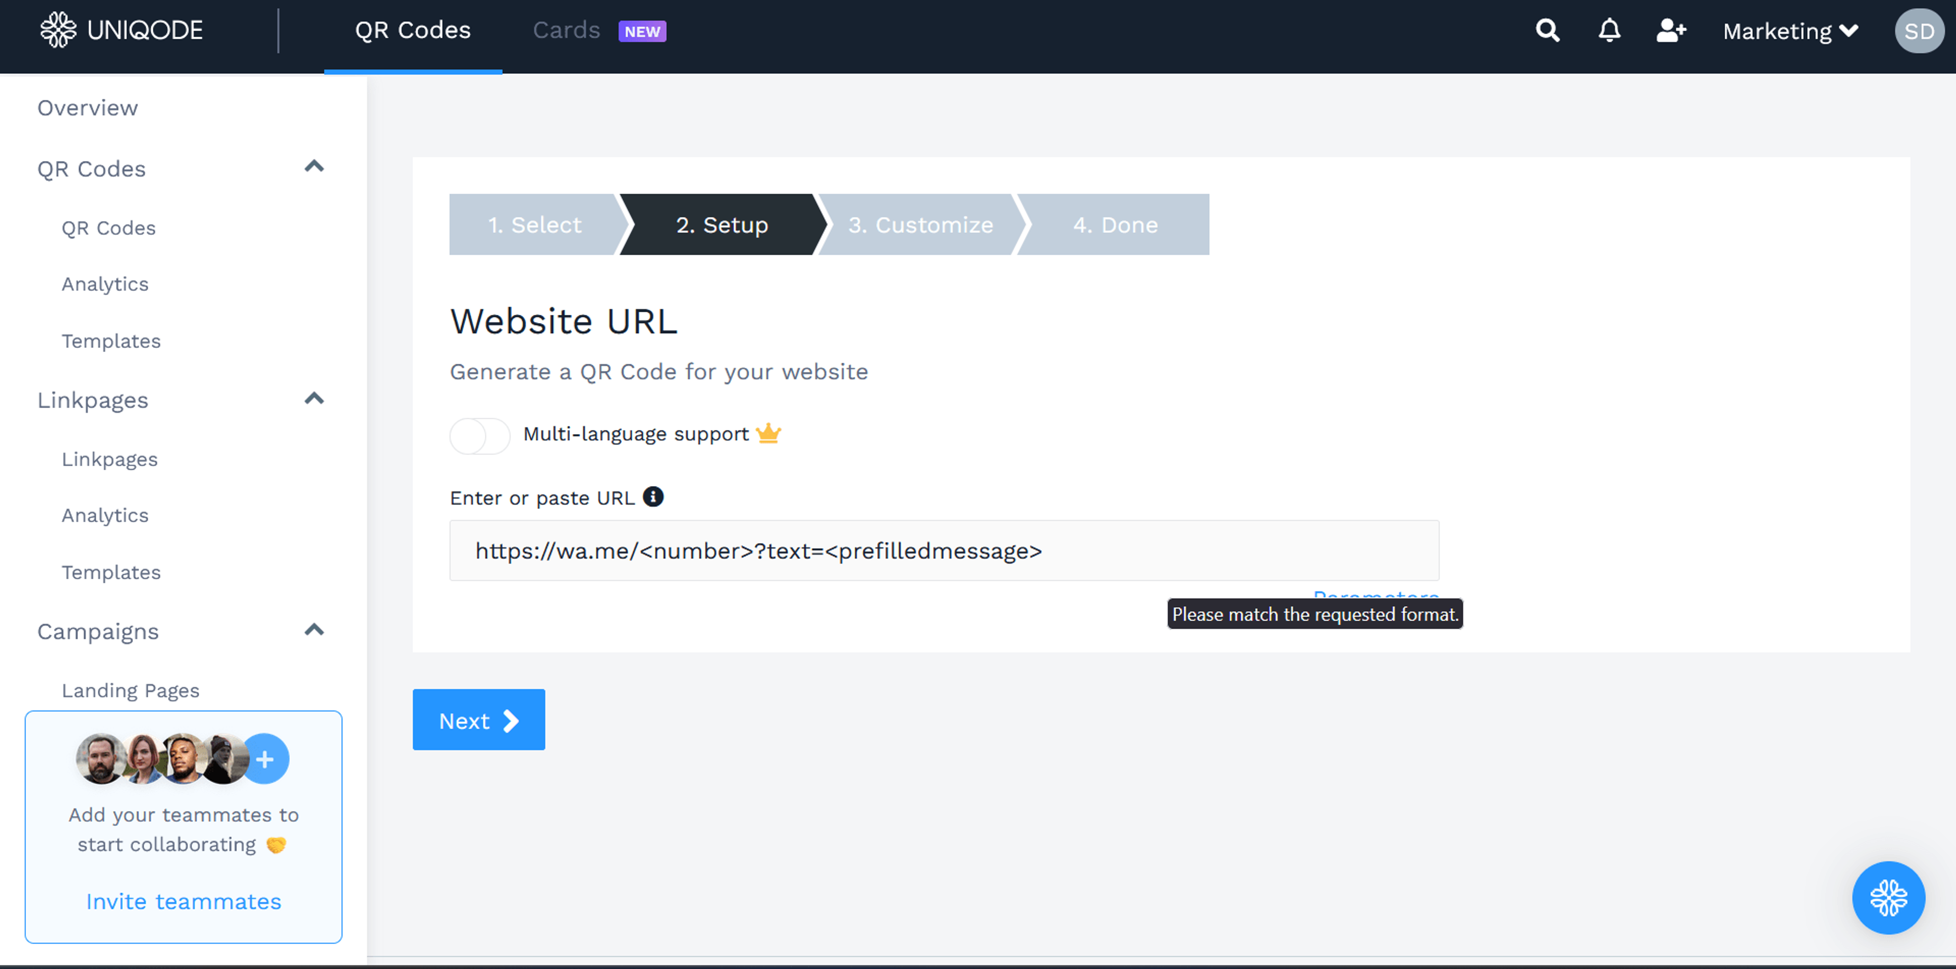
Task: Switch to Cards tab
Action: [x=566, y=31]
